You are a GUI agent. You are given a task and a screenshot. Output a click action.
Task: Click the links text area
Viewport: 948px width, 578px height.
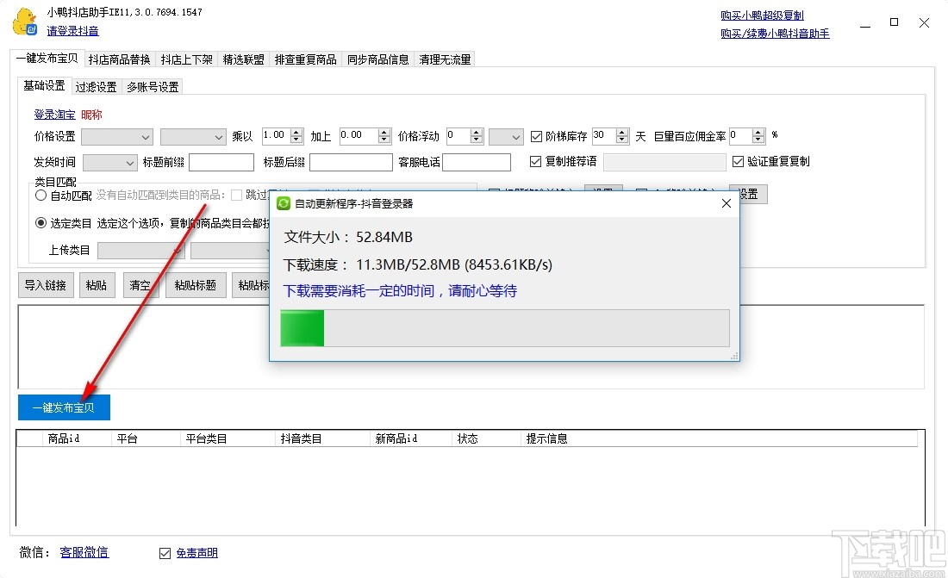(x=471, y=346)
